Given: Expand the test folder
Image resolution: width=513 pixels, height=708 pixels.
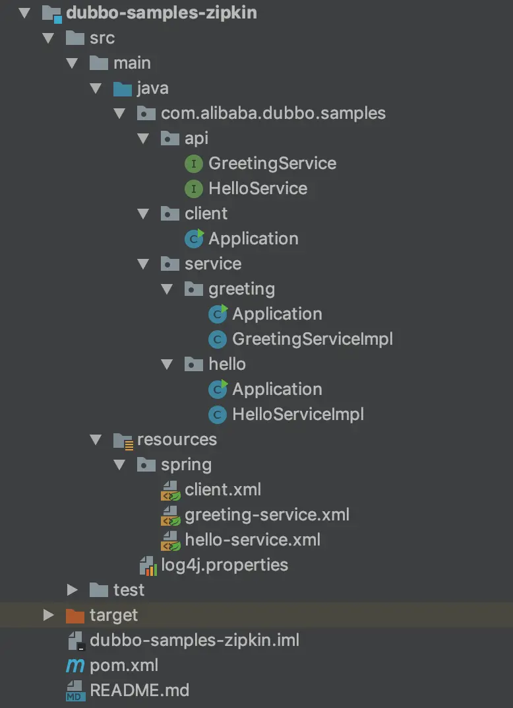Looking at the screenshot, I should click(x=73, y=590).
